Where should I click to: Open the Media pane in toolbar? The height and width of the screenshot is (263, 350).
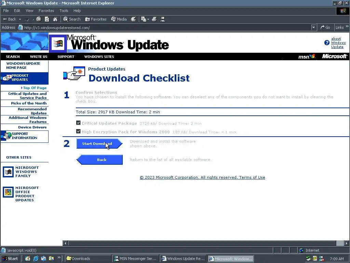pyautogui.click(x=119, y=19)
